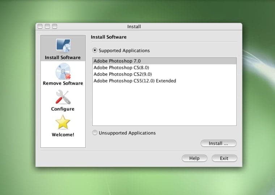
Task: Click the Remove Software disc icon
Action: pyautogui.click(x=63, y=71)
